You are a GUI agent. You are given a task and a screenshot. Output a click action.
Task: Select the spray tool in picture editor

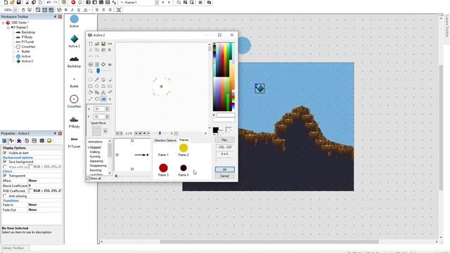(97, 92)
